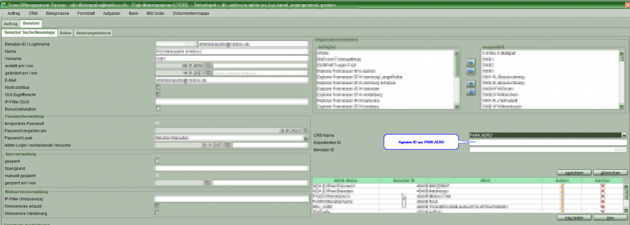Image resolution: width=630 pixels, height=225 pixels.
Task: Open the MIS Order menu
Action: (156, 13)
